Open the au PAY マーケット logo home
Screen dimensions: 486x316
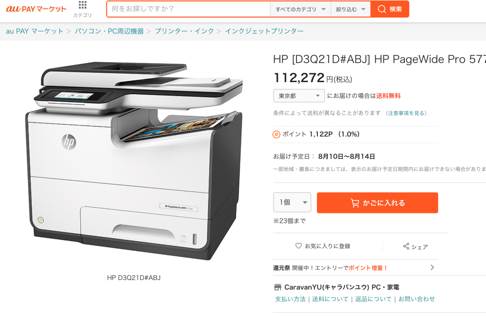(36, 9)
